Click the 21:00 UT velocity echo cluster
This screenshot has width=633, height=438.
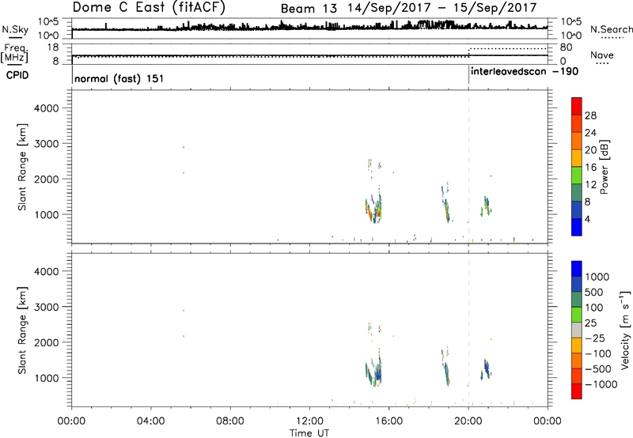click(486, 369)
